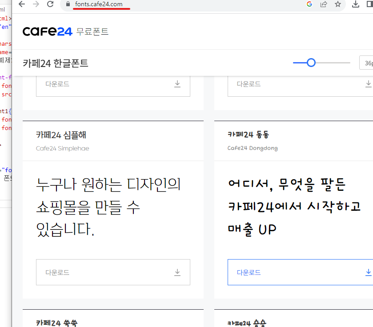The height and width of the screenshot is (327, 373).
Task: View site info via the lock icon
Action: pyautogui.click(x=68, y=4)
